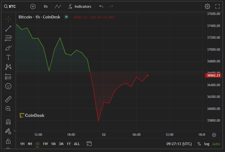Open BTC symbol search
The height and width of the screenshot is (152, 225).
tap(10, 6)
